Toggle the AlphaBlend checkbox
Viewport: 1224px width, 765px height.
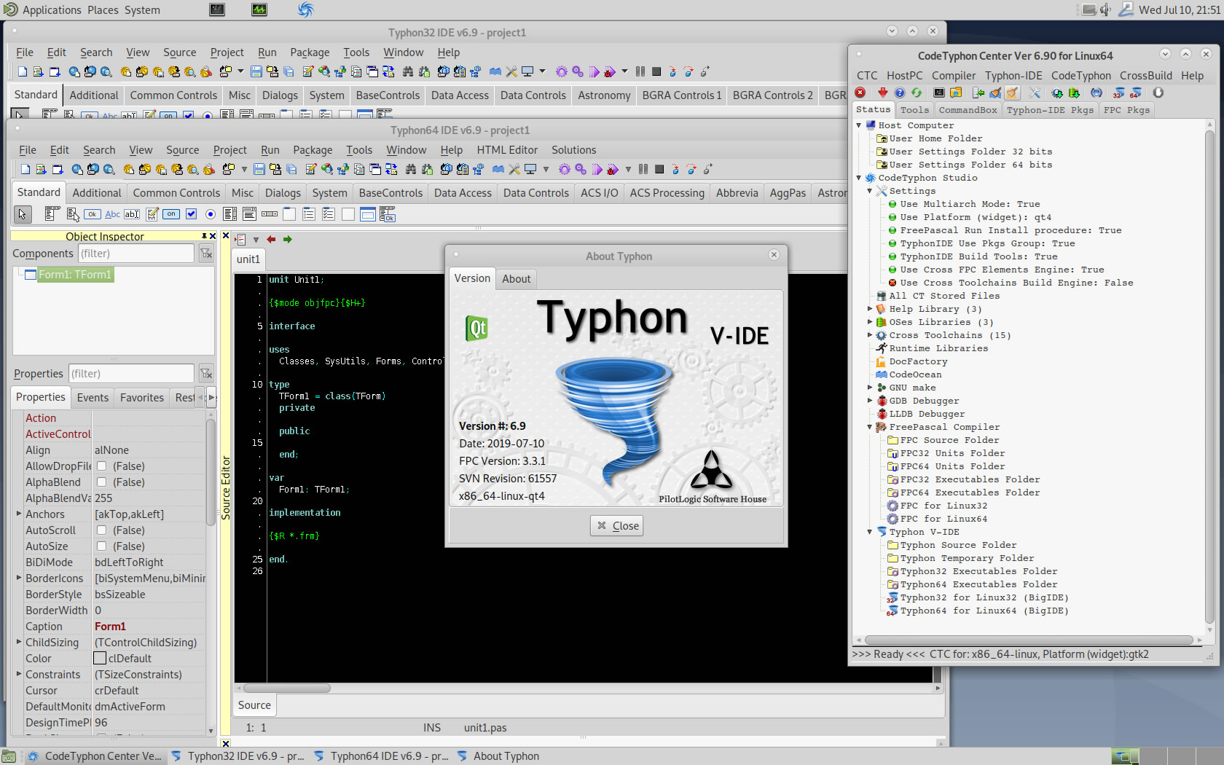click(x=102, y=482)
